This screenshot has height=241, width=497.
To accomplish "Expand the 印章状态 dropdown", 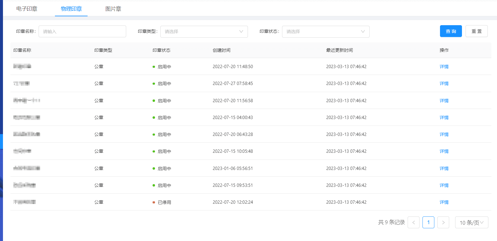I will [x=326, y=32].
